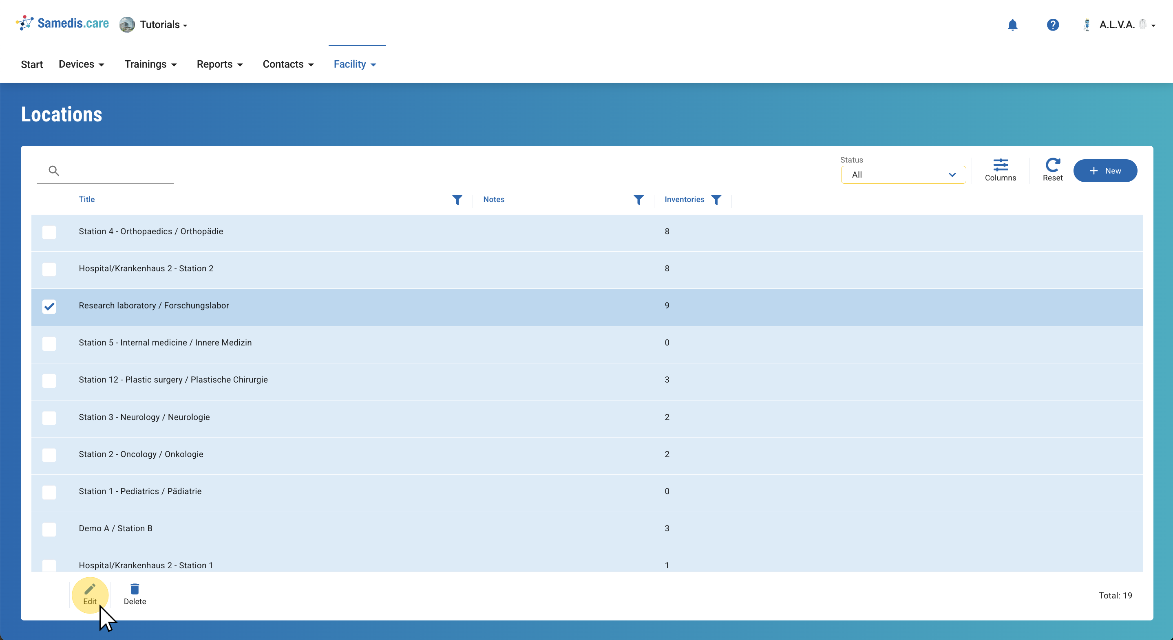The height and width of the screenshot is (640, 1173).
Task: Open the Status dropdown showing All
Action: coord(903,175)
